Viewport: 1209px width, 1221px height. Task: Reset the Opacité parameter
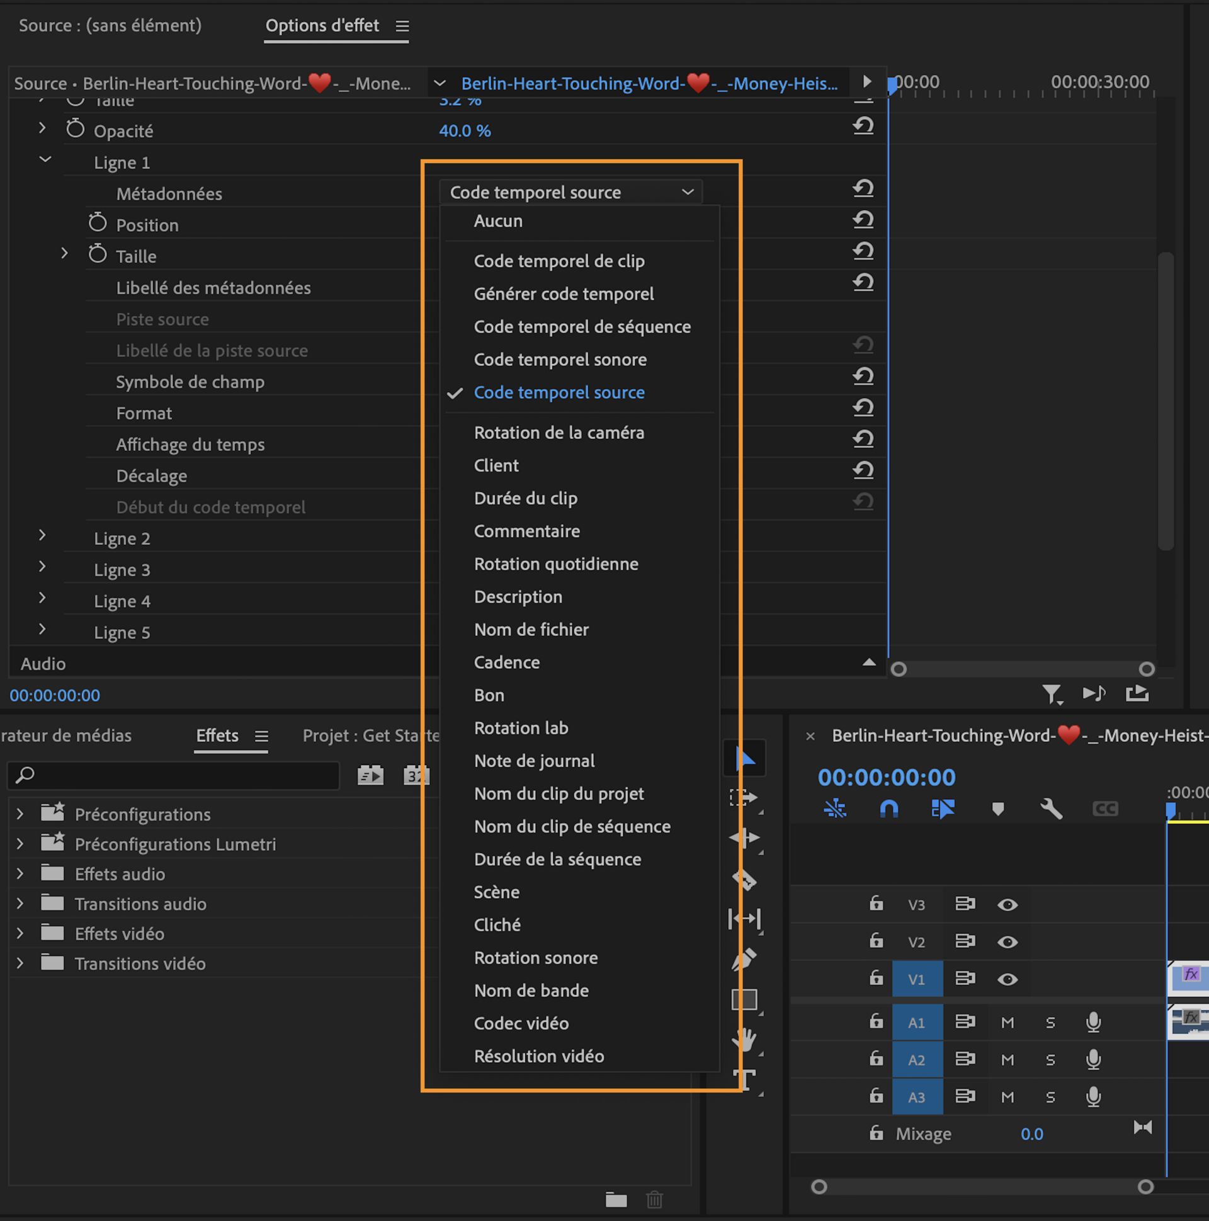click(x=863, y=127)
